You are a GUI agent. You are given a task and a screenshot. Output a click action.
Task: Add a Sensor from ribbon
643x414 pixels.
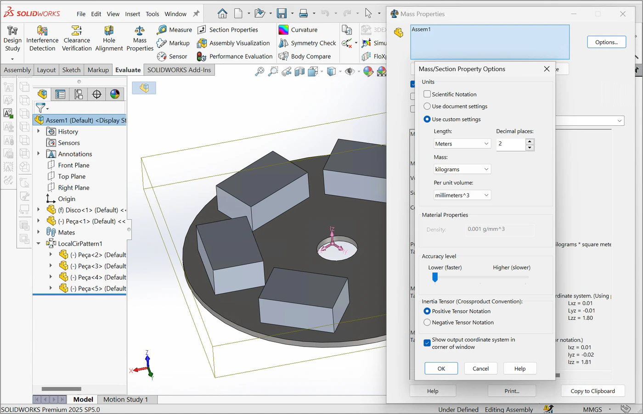pos(172,56)
